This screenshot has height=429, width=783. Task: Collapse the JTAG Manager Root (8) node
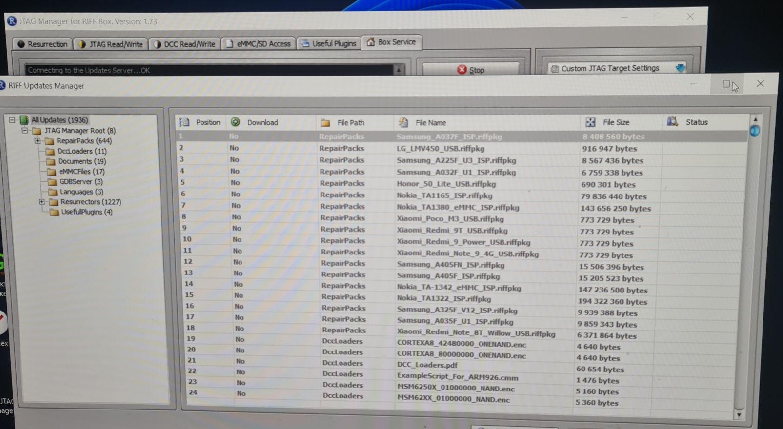pyautogui.click(x=24, y=131)
